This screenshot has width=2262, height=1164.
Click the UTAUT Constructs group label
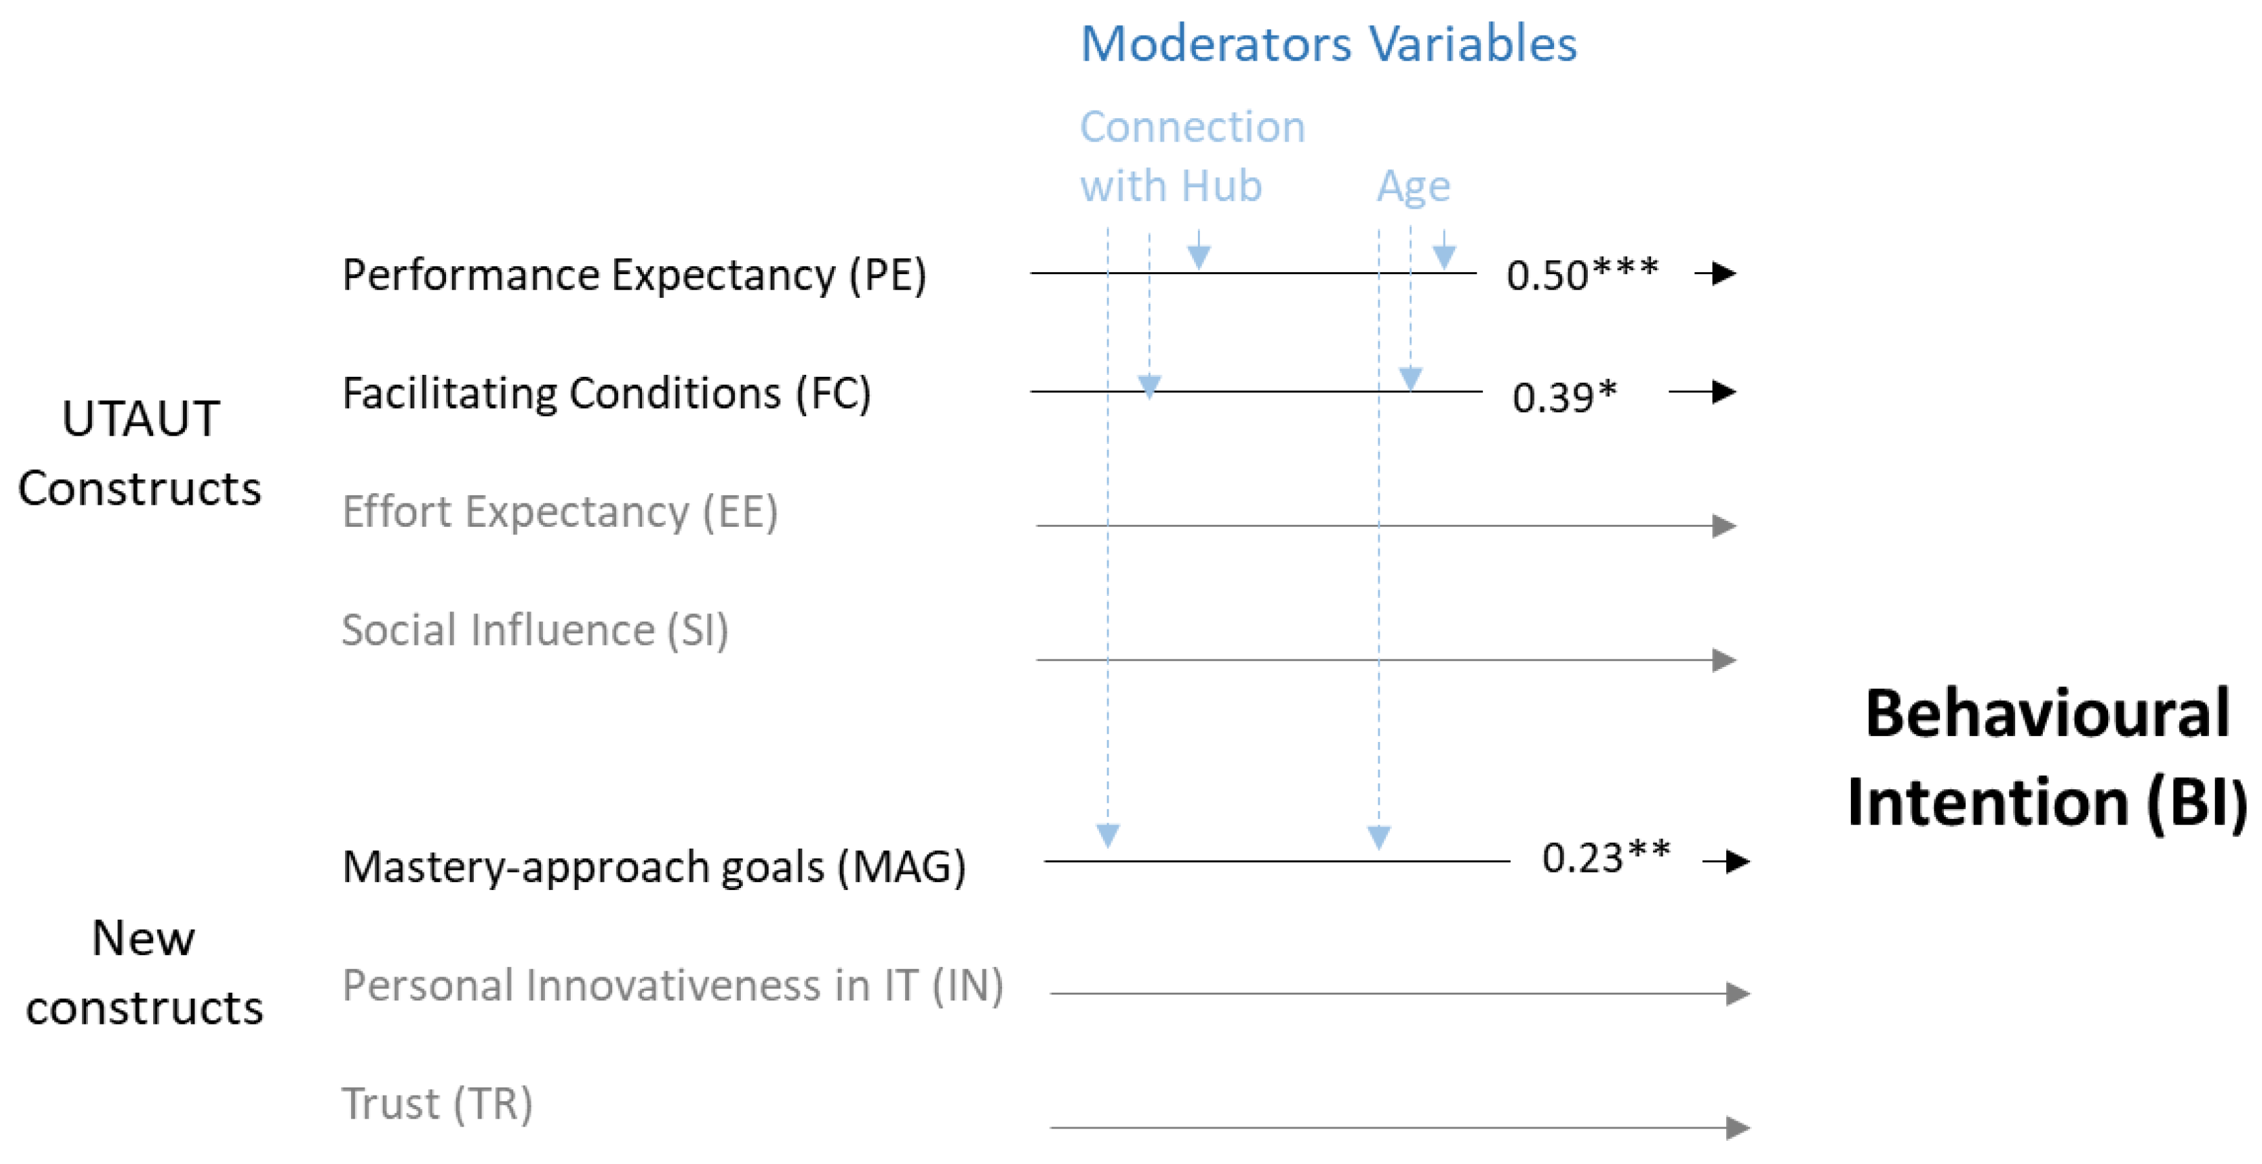140,453
